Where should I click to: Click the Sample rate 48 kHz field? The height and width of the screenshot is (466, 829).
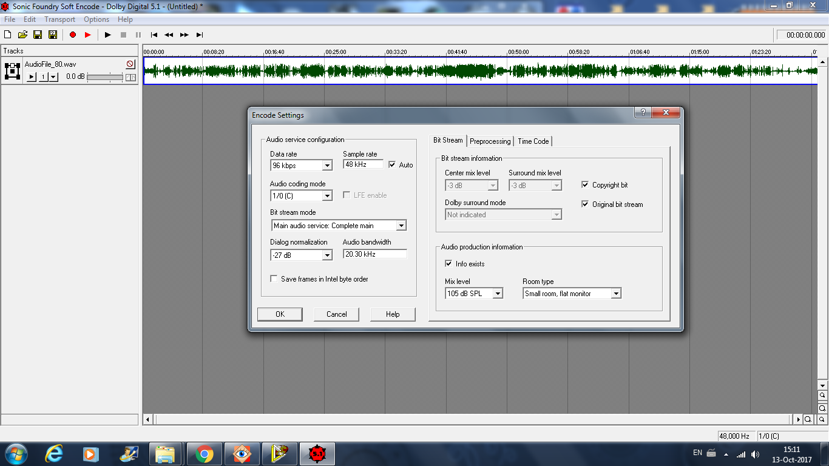[x=364, y=164]
